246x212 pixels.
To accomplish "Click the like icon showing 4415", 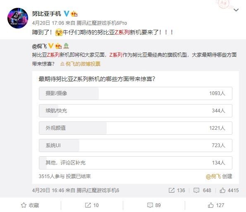I will (x=222, y=190).
